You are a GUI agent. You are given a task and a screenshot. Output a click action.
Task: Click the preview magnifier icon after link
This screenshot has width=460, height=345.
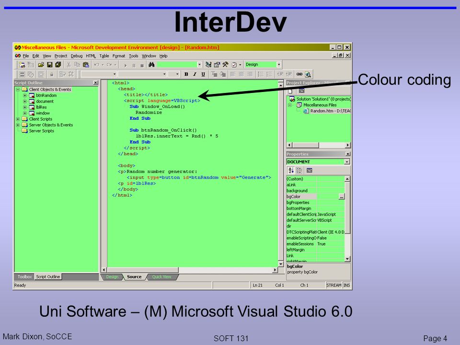(308, 75)
